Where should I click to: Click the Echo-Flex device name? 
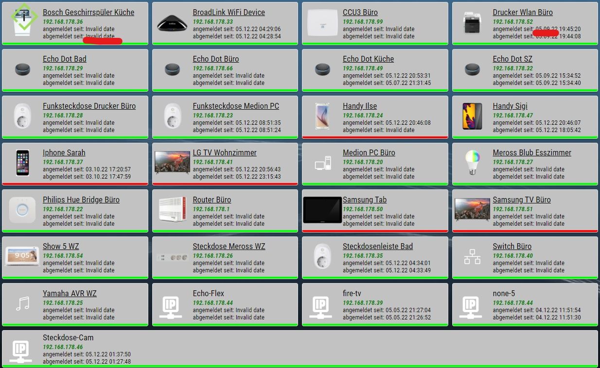[x=208, y=293]
